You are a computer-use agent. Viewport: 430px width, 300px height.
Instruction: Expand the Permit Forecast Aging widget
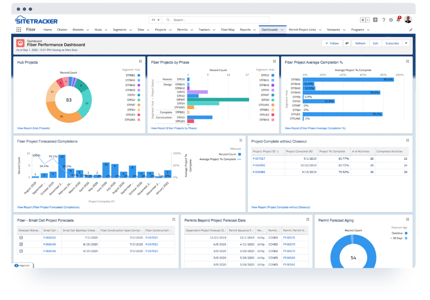[x=408, y=220]
